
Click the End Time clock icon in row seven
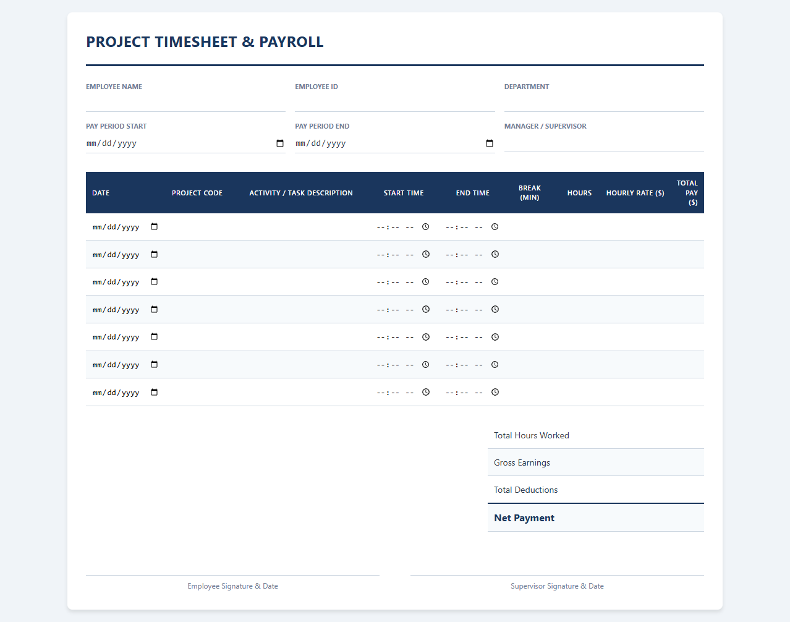pos(495,392)
